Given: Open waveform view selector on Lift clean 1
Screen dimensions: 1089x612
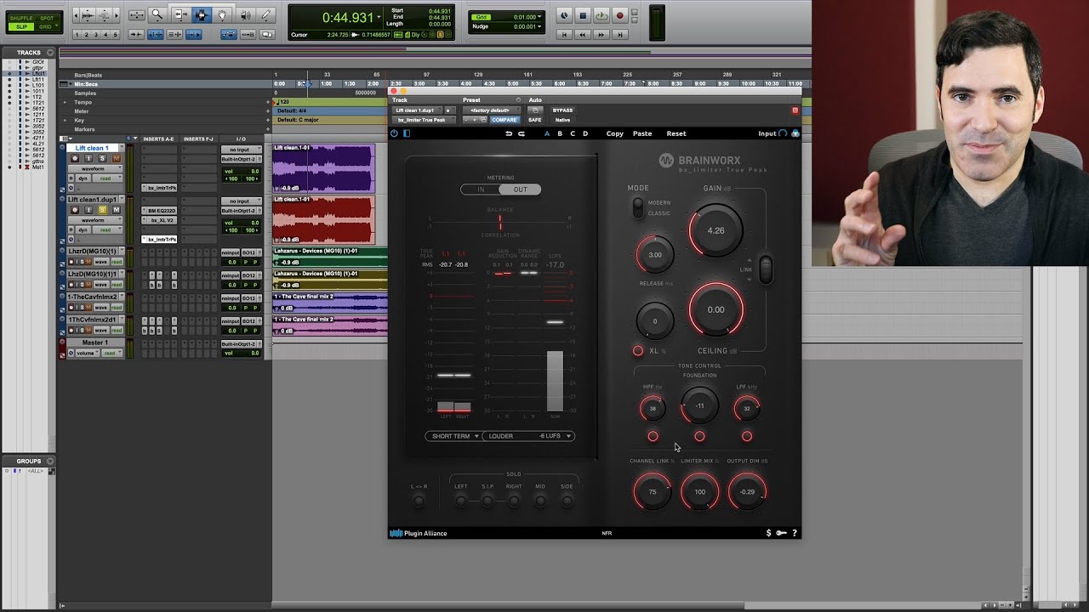Looking at the screenshot, I should 94,168.
